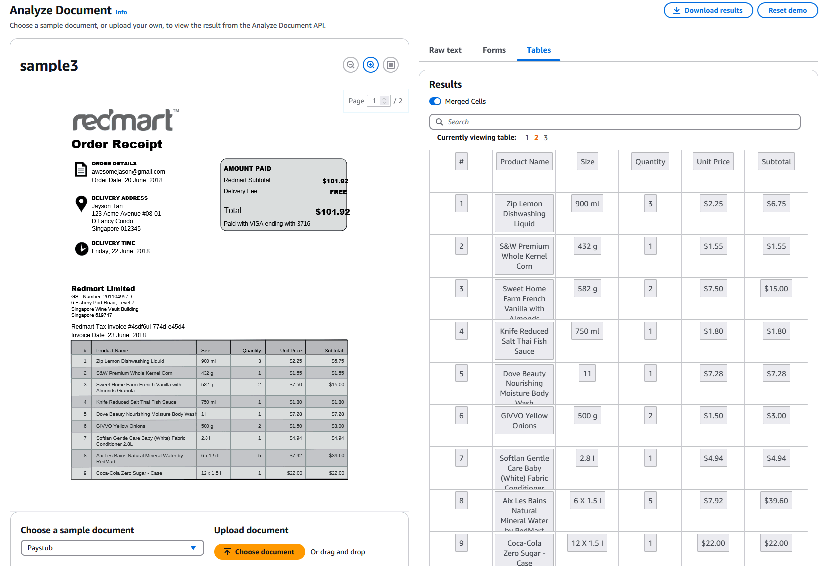The image size is (824, 566).
Task: Click the Reset demo button
Action: pyautogui.click(x=787, y=10)
